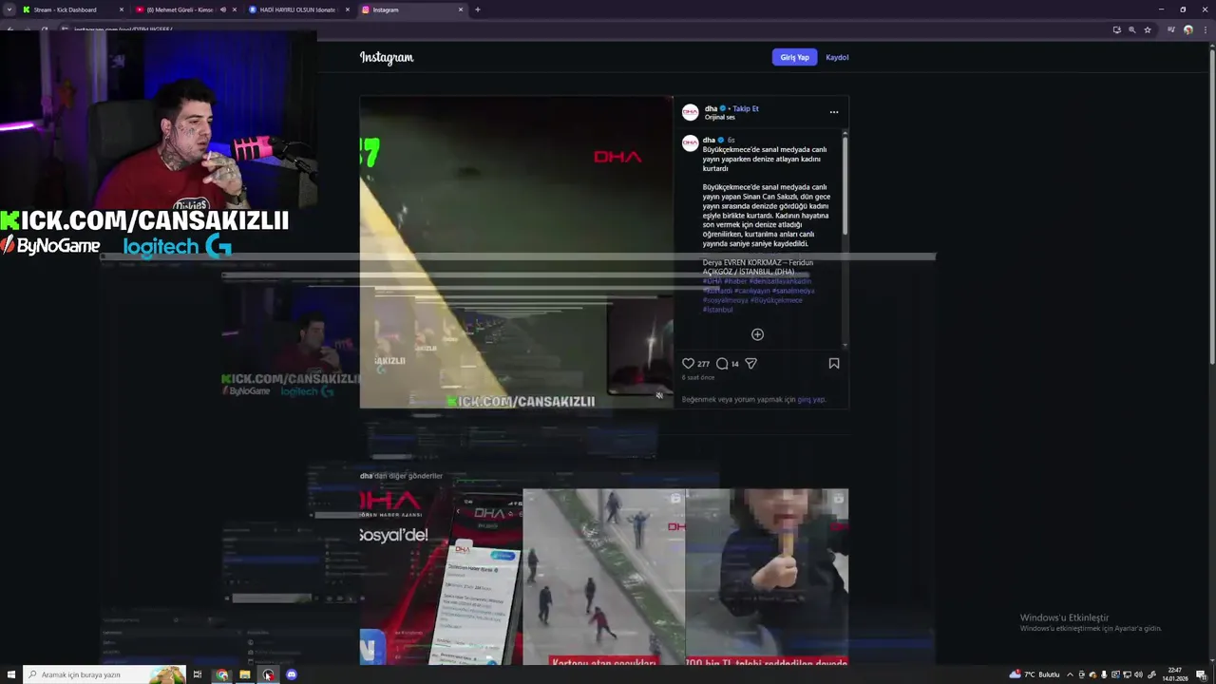Close the Instagram browser tab
The height and width of the screenshot is (684, 1216).
pos(461,9)
